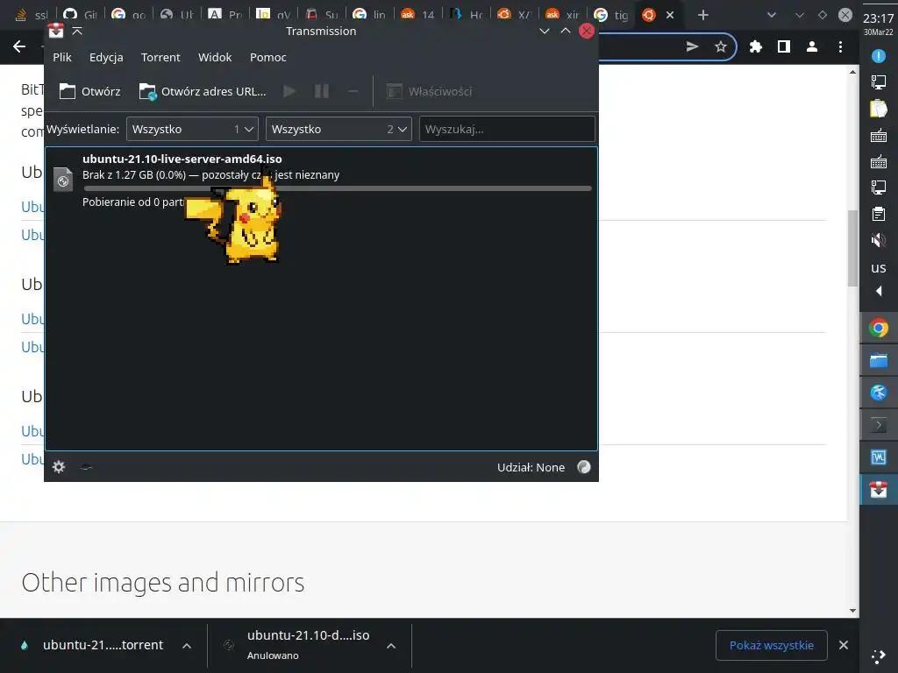Open the Pomoc menu
The image size is (898, 673).
[x=268, y=57]
